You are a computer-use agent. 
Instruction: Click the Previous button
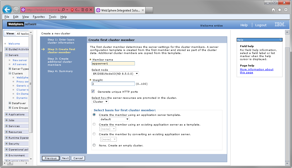pyautogui.click(x=51, y=158)
